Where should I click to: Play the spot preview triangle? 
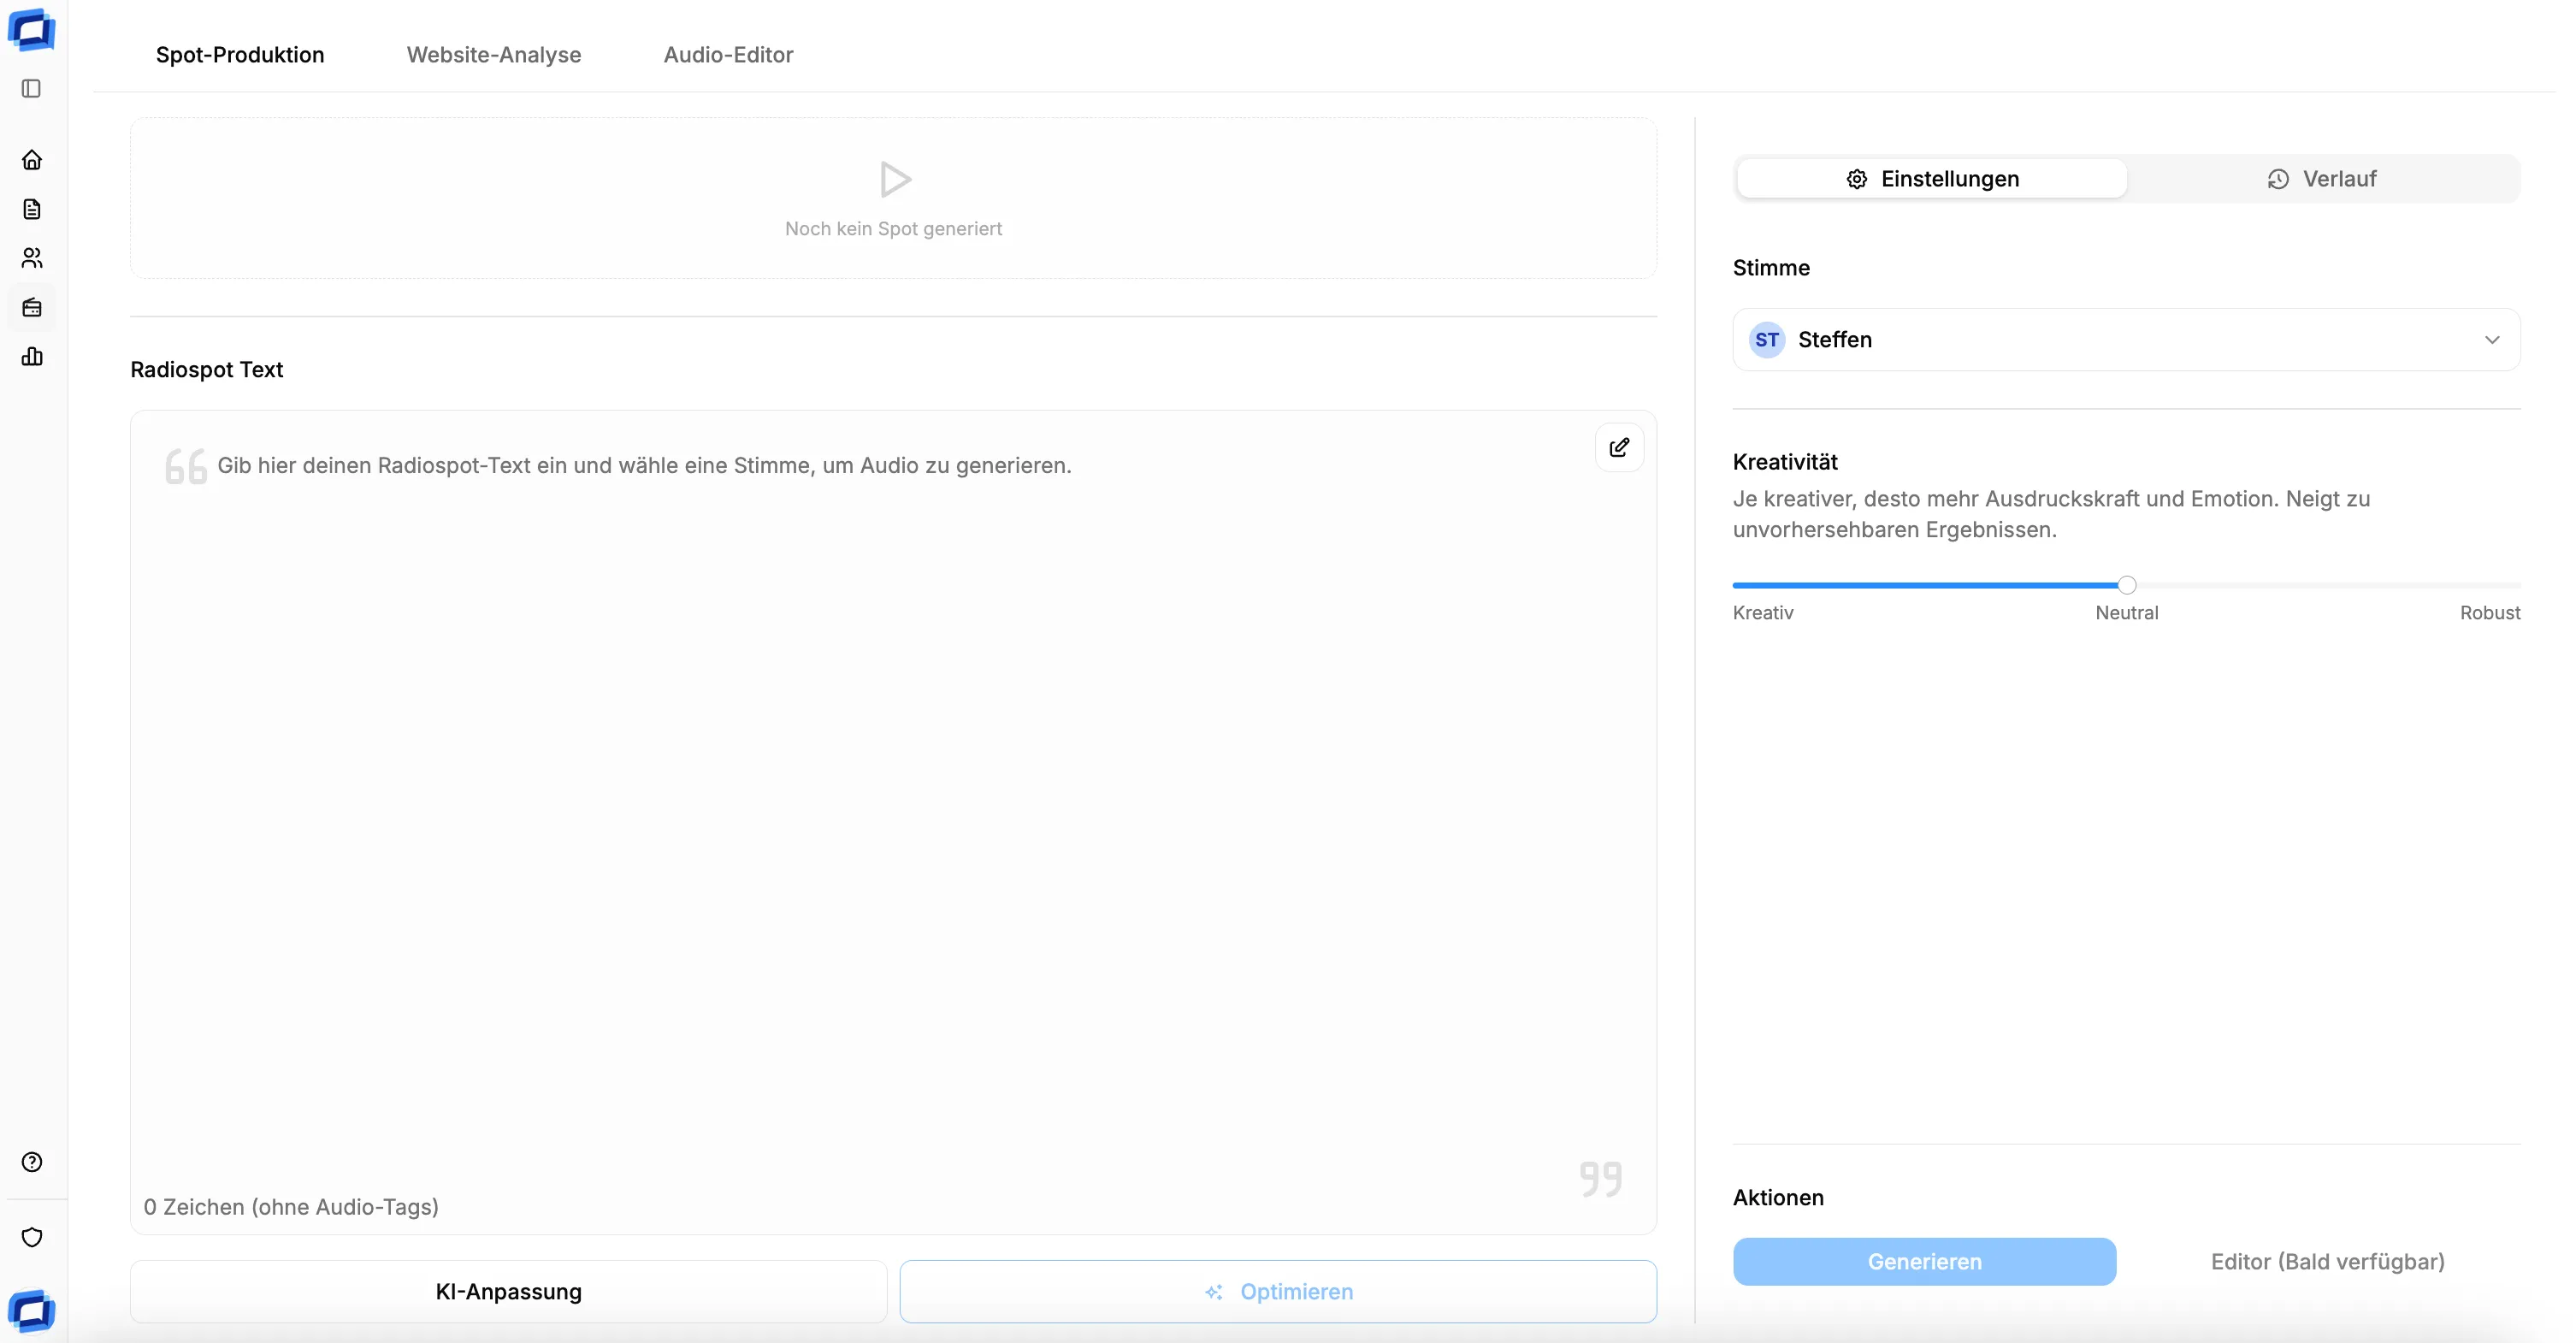(895, 180)
